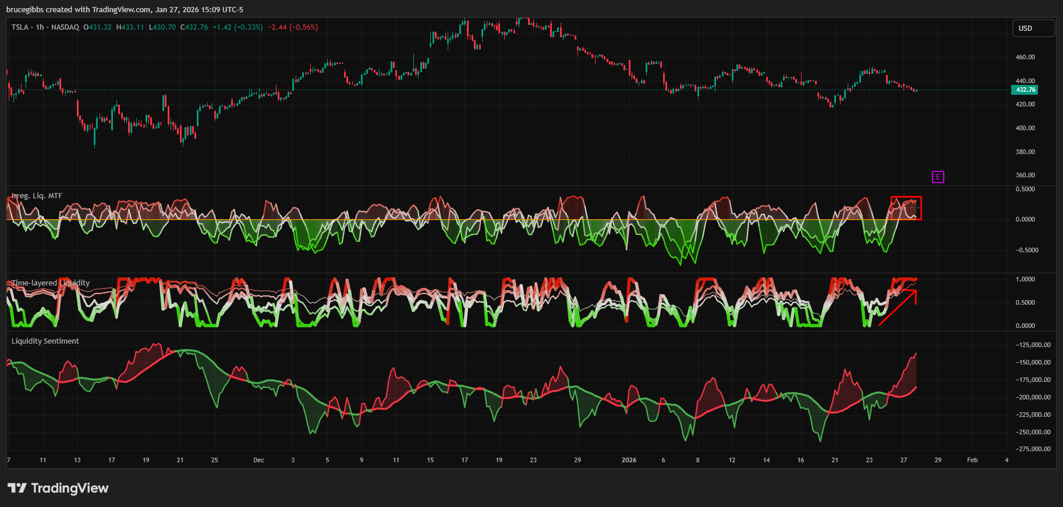The width and height of the screenshot is (1063, 507).
Task: Click the purple E earnings marker
Action: click(938, 177)
